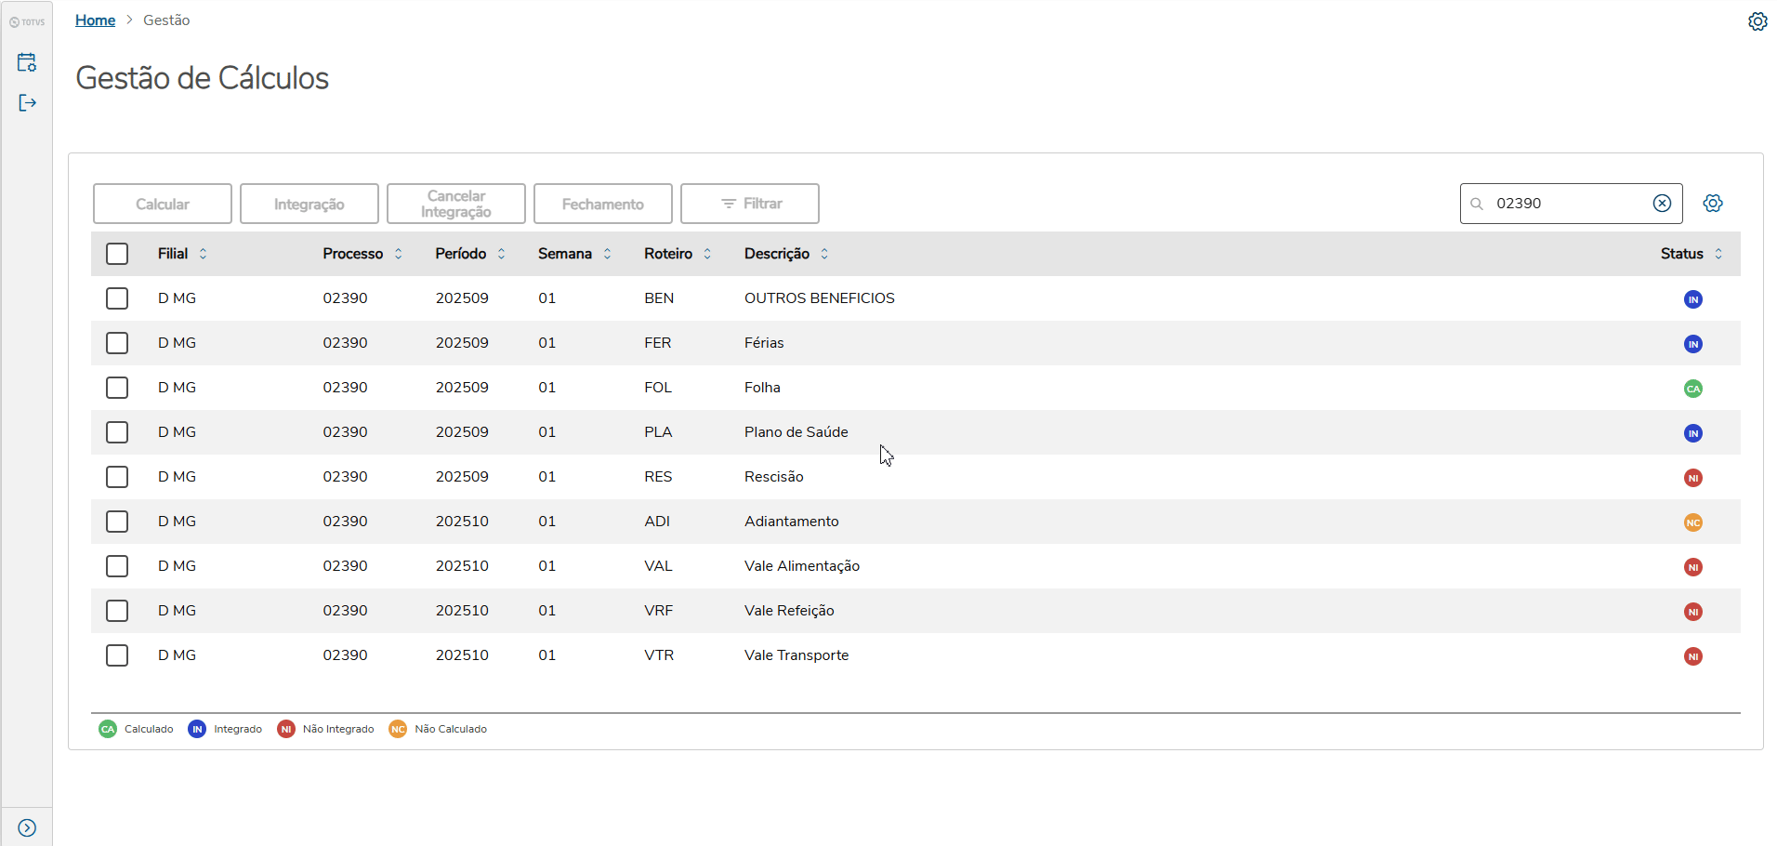Viewport: 1777px width, 846px height.
Task: Open table column settings gear icon
Action: pos(1712,204)
